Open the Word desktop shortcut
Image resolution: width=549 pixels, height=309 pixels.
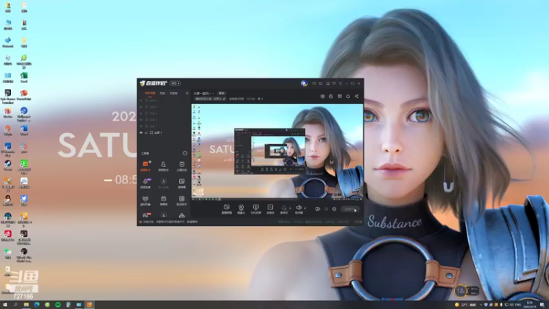(24, 130)
